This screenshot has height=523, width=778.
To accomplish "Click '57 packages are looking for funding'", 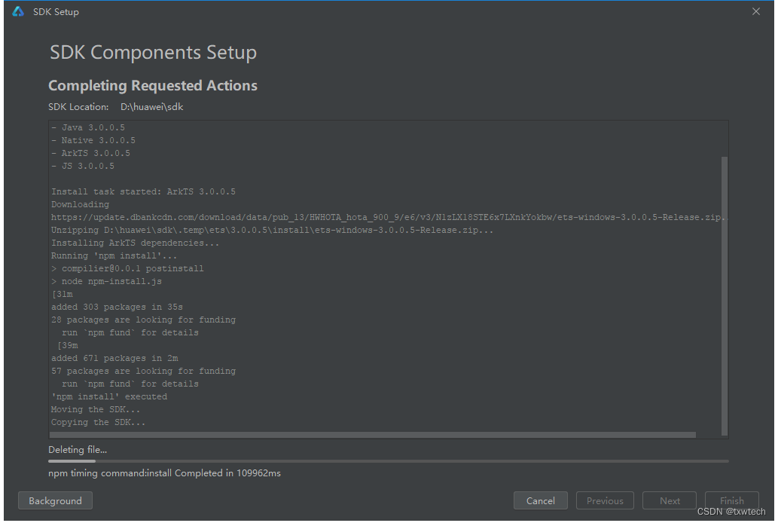I will (x=143, y=371).
